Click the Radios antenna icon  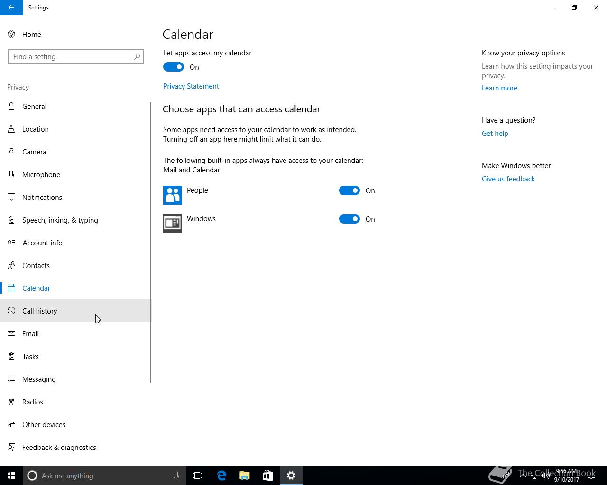11,402
